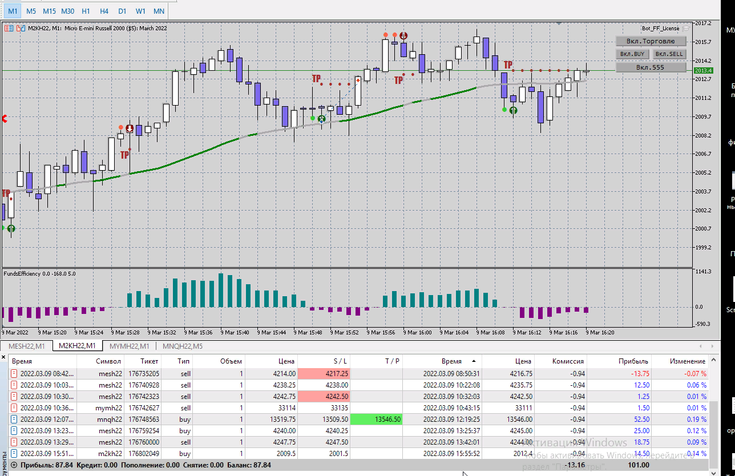Sort by the T / P column header

(x=377, y=361)
